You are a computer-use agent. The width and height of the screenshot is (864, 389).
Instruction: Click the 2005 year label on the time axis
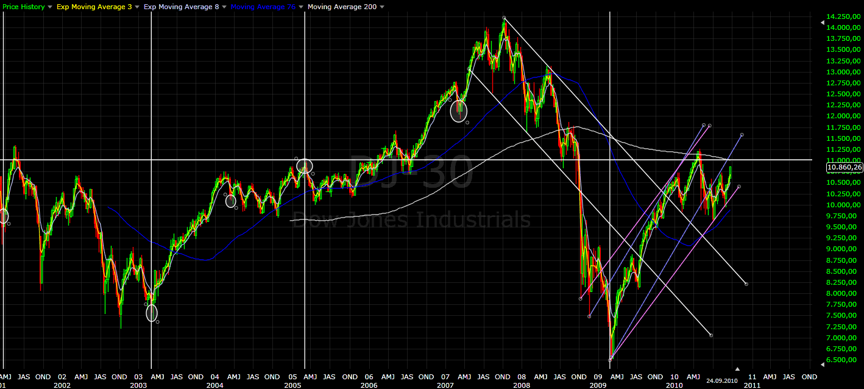pyautogui.click(x=292, y=385)
